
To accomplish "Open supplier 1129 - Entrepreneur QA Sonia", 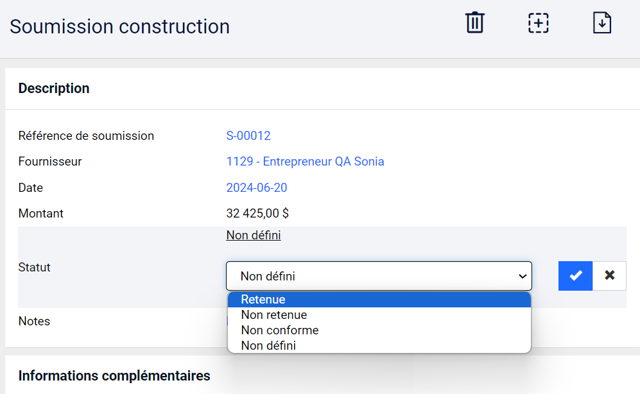I will pos(305,162).
